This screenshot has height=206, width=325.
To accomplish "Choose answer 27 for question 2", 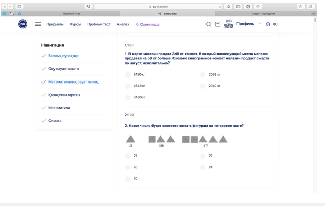I will [x=203, y=156].
